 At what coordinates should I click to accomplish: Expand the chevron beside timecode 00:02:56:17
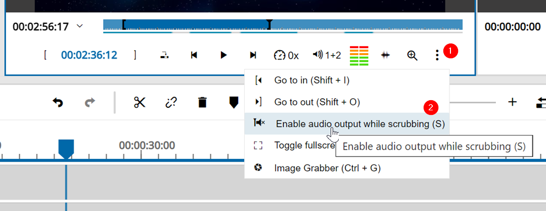coord(79,26)
